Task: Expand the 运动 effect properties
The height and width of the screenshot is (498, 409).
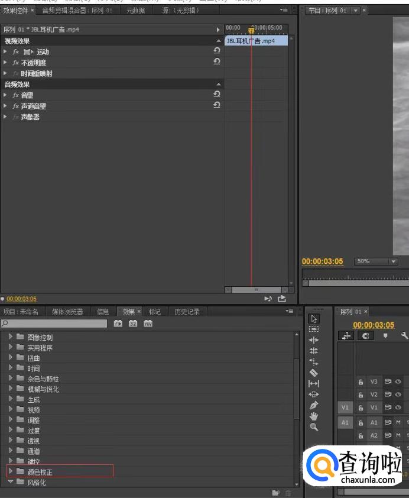Action: 5,52
